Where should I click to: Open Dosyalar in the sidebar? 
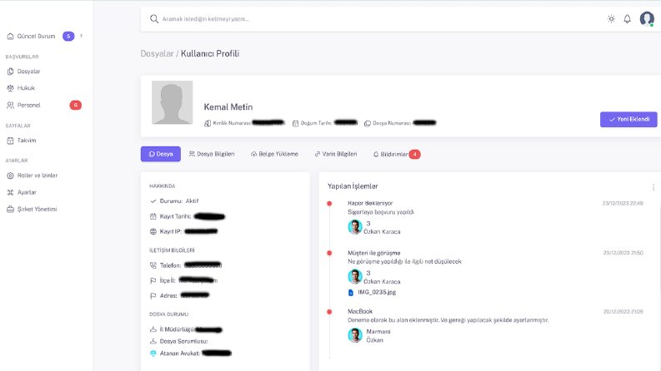pos(28,72)
